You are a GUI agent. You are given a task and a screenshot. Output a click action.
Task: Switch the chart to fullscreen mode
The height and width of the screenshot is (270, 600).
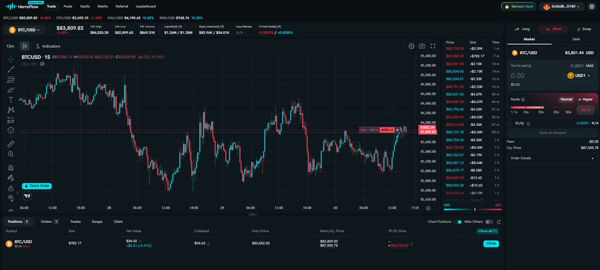pyautogui.click(x=433, y=46)
